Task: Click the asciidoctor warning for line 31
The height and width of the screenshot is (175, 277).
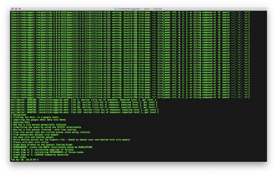Action: tap(84, 105)
